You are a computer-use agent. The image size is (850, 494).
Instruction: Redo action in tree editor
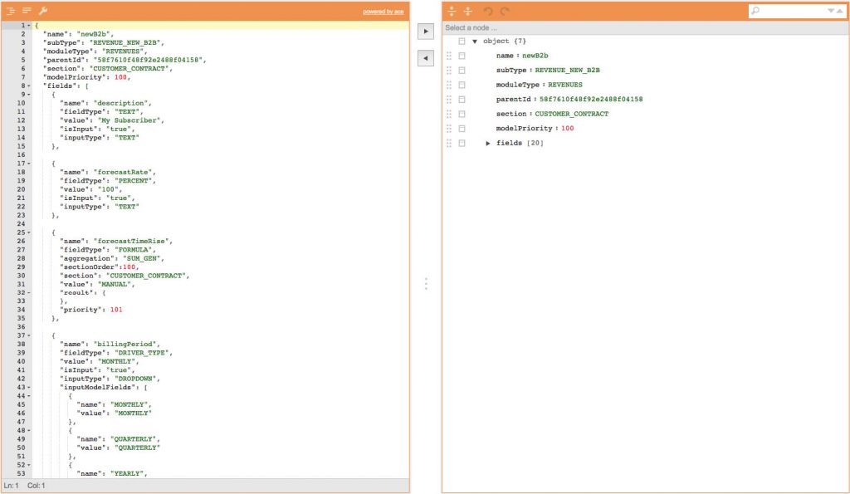tap(505, 11)
